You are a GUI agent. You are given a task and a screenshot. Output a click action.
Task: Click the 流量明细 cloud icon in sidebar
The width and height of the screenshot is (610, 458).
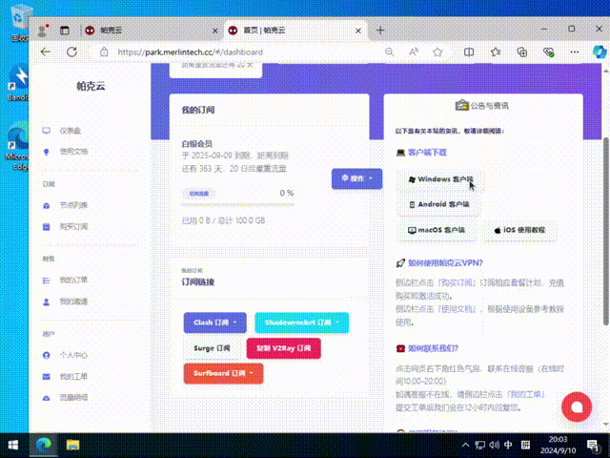click(47, 397)
